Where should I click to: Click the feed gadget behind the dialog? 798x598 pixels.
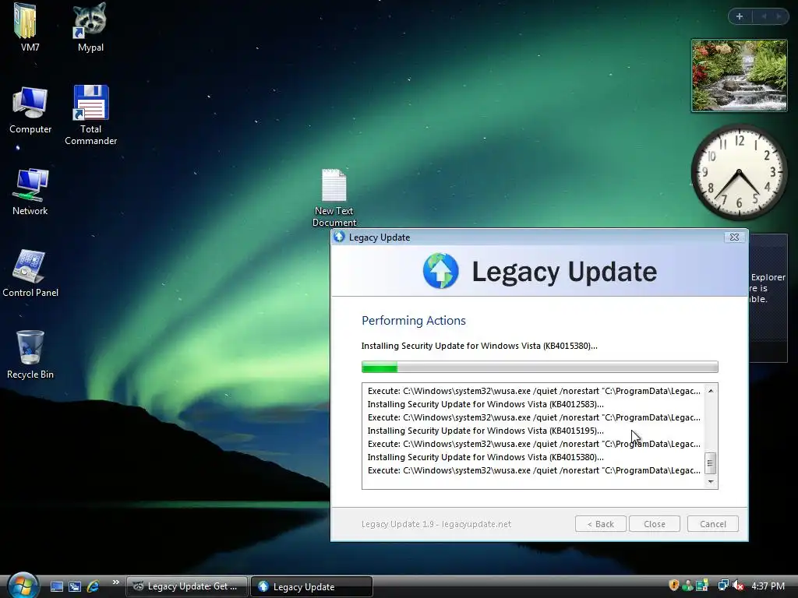click(x=768, y=297)
